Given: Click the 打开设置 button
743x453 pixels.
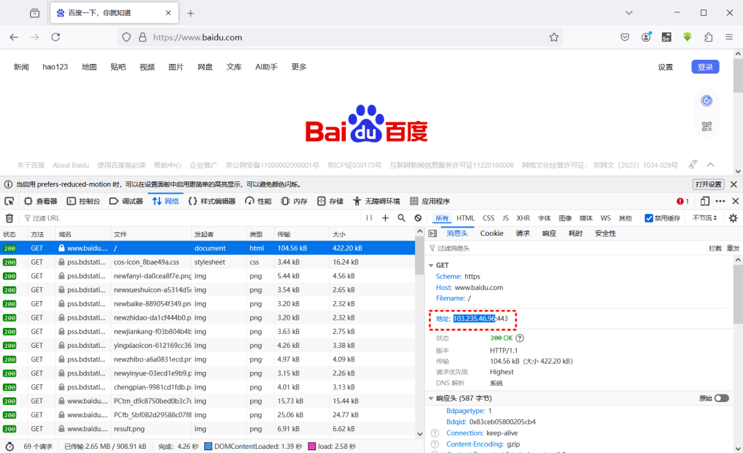Looking at the screenshot, I should coord(709,184).
